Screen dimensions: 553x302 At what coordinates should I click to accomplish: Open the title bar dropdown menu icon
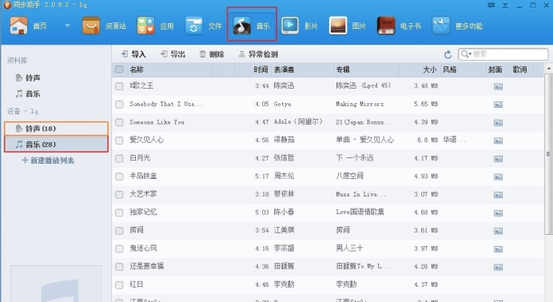click(x=505, y=6)
